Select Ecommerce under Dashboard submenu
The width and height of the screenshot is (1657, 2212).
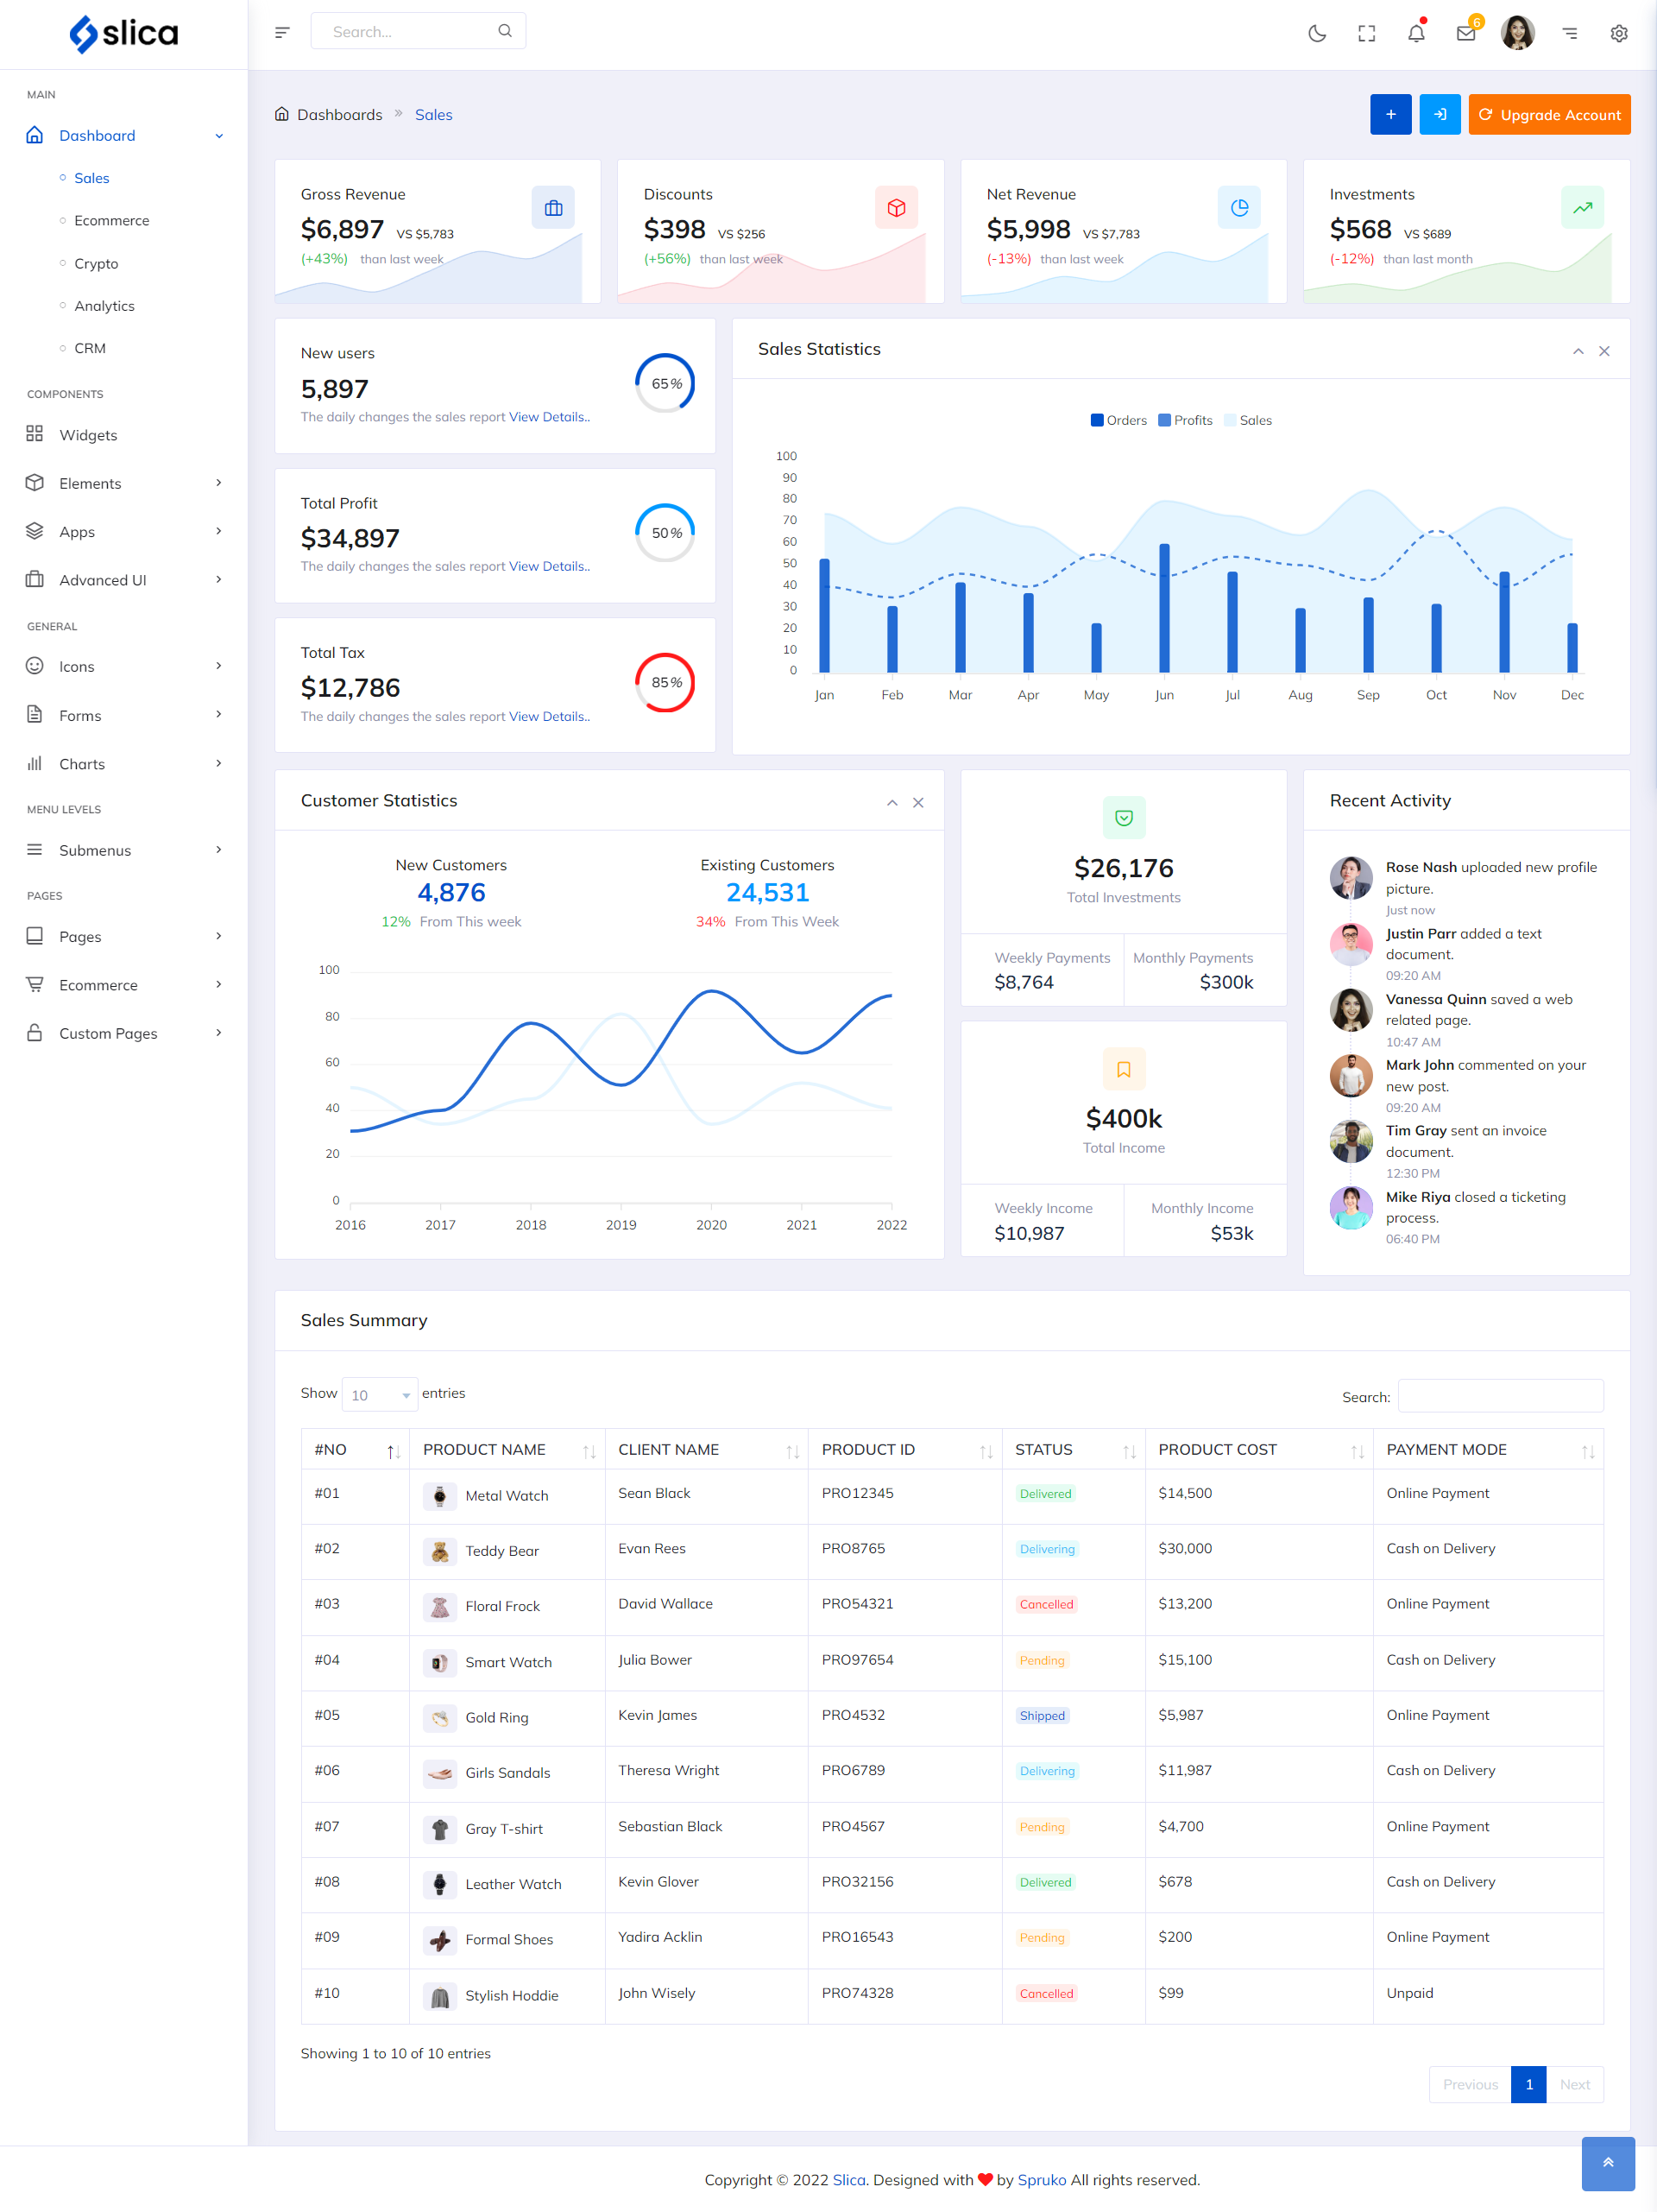(x=112, y=221)
